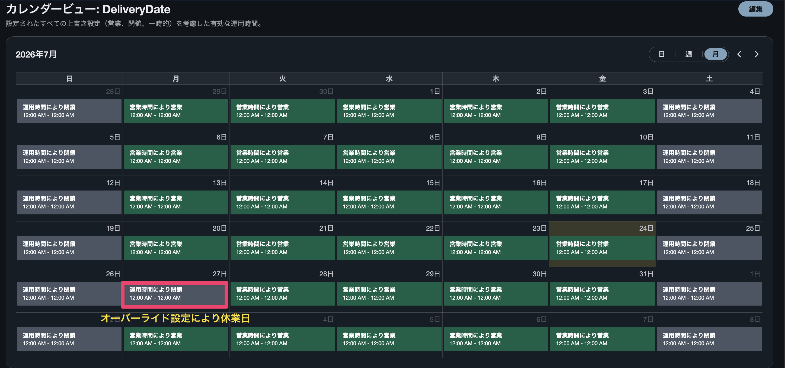The height and width of the screenshot is (368, 785).
Task: Click the 日 (Sunday) column header
Action: coord(69,79)
